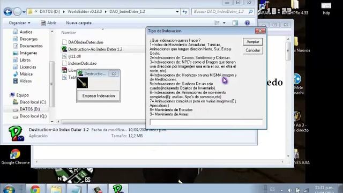Open the folder icon on taskbar
The width and height of the screenshot is (343, 193).
coord(56,189)
